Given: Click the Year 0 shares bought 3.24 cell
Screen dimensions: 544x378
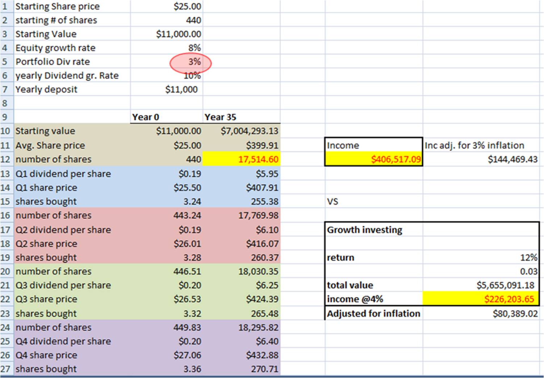Looking at the screenshot, I should 167,201.
